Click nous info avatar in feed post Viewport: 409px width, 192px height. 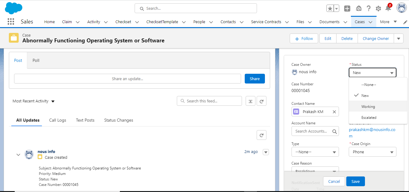tap(29, 154)
